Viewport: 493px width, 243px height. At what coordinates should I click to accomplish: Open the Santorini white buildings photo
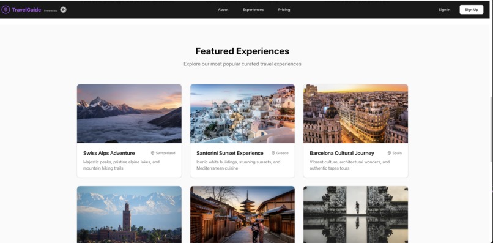(x=242, y=114)
